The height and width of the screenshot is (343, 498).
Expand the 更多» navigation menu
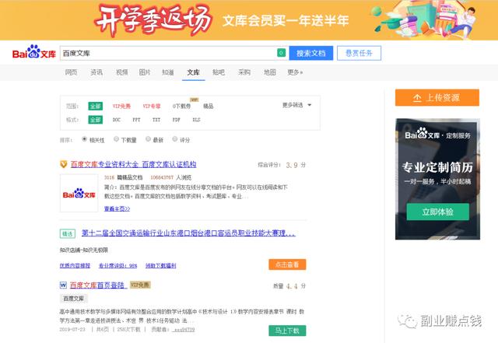coord(295,72)
